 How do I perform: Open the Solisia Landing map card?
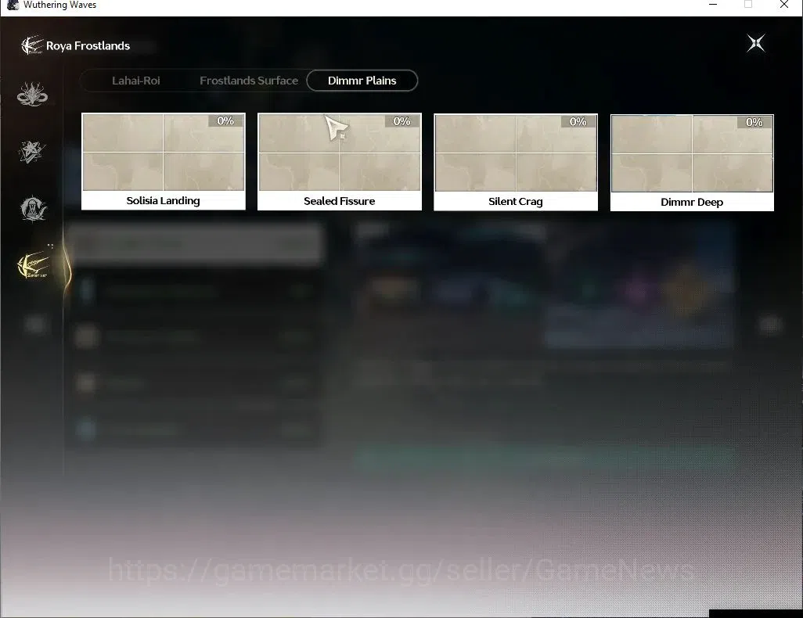tap(164, 161)
